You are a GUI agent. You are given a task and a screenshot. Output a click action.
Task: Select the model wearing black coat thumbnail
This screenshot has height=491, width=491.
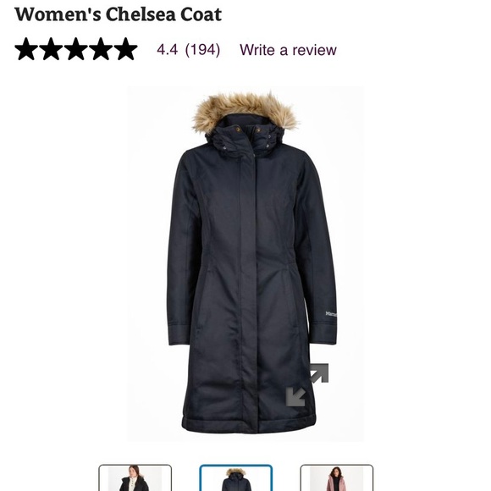(x=135, y=477)
